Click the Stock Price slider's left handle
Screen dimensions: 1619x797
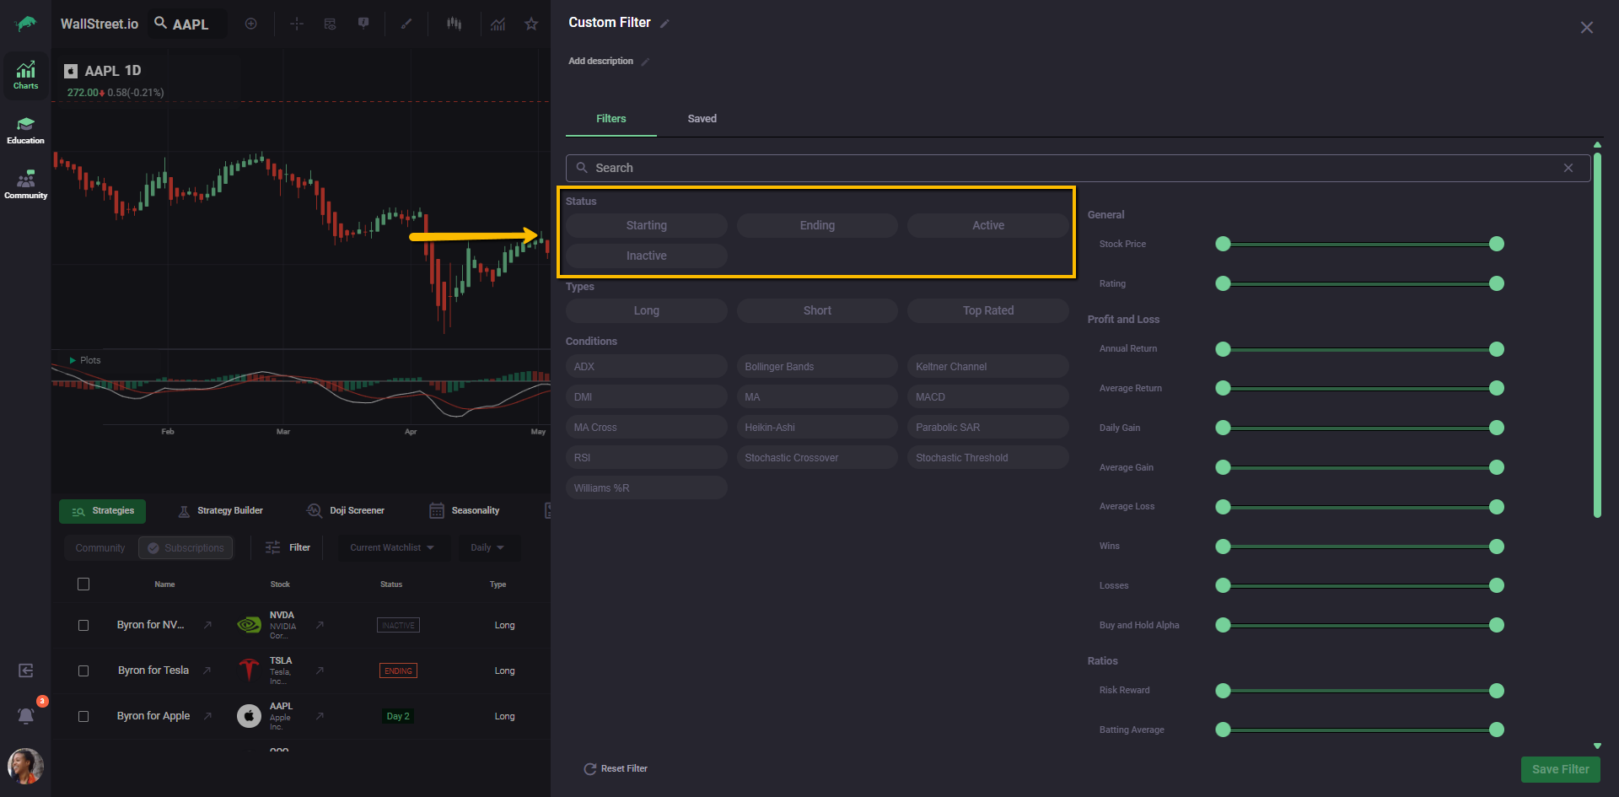coord(1223,244)
